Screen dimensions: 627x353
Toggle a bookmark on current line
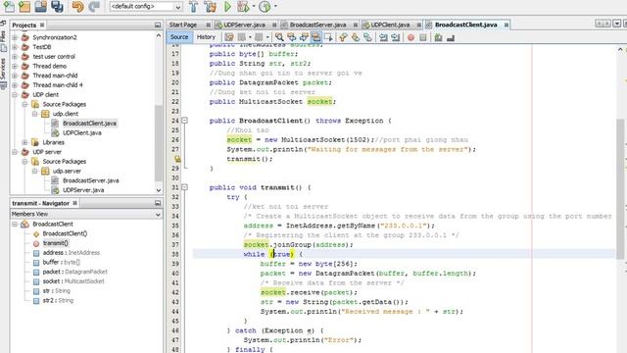[367, 37]
